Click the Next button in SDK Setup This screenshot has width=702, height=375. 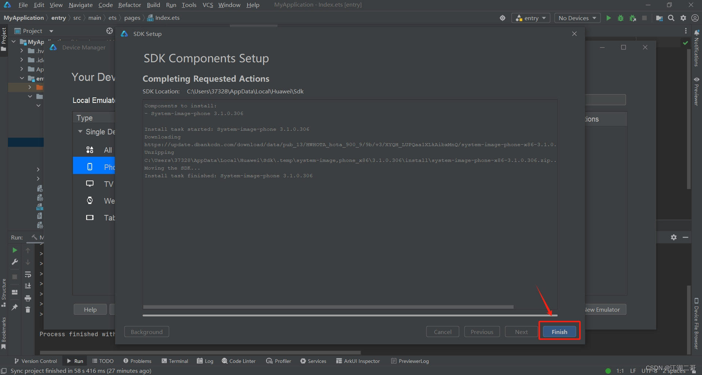pos(521,332)
